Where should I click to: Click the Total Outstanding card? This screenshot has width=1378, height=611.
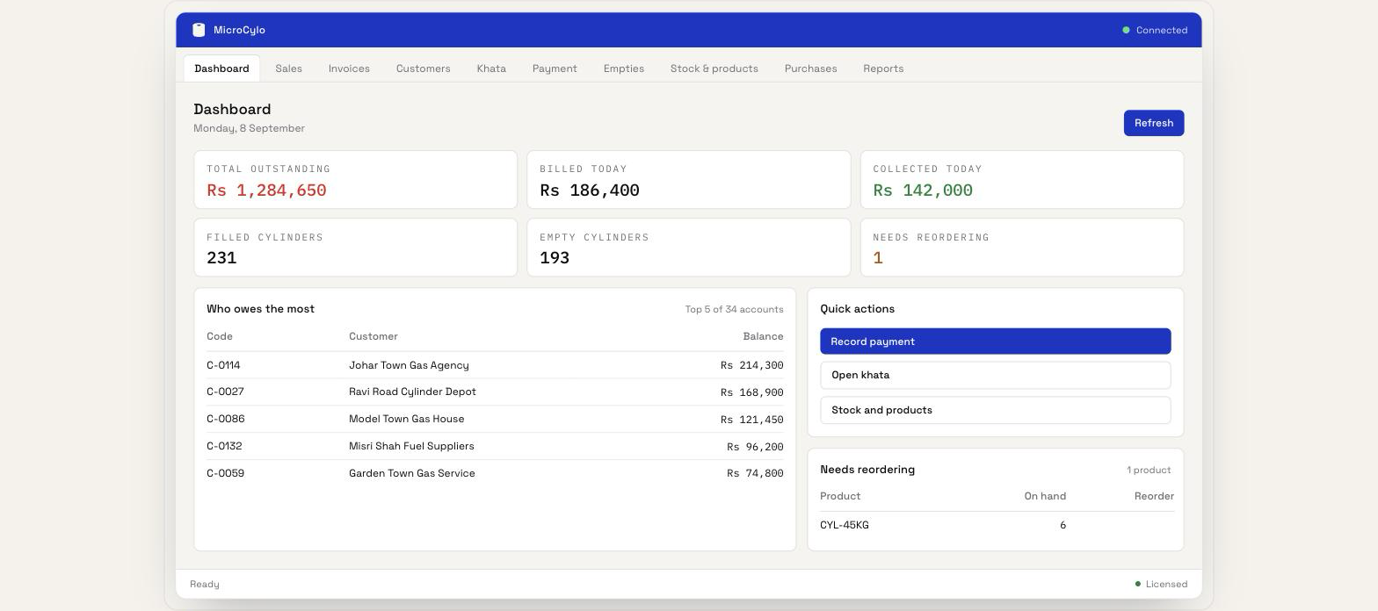coord(355,180)
